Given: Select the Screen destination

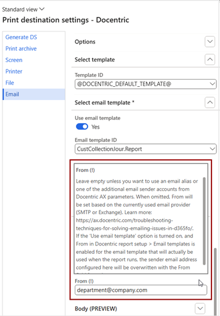Looking at the screenshot, I should click(14, 60).
